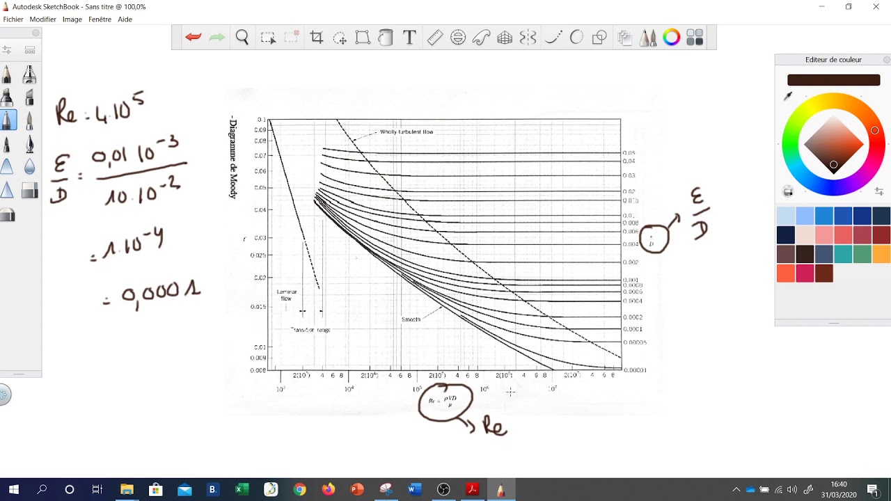
Task: Open the Modifier menu
Action: click(43, 19)
